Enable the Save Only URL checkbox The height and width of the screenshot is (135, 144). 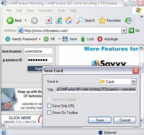click(x=49, y=106)
